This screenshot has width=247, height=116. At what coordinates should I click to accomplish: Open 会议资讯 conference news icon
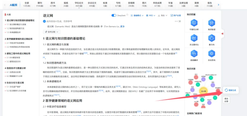[211, 54]
